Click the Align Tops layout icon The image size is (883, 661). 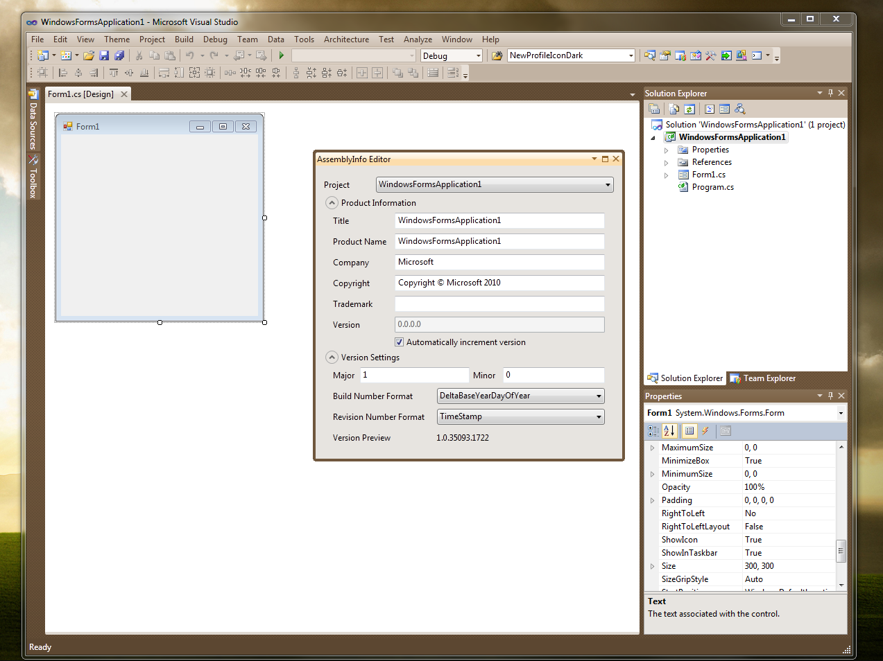[114, 72]
